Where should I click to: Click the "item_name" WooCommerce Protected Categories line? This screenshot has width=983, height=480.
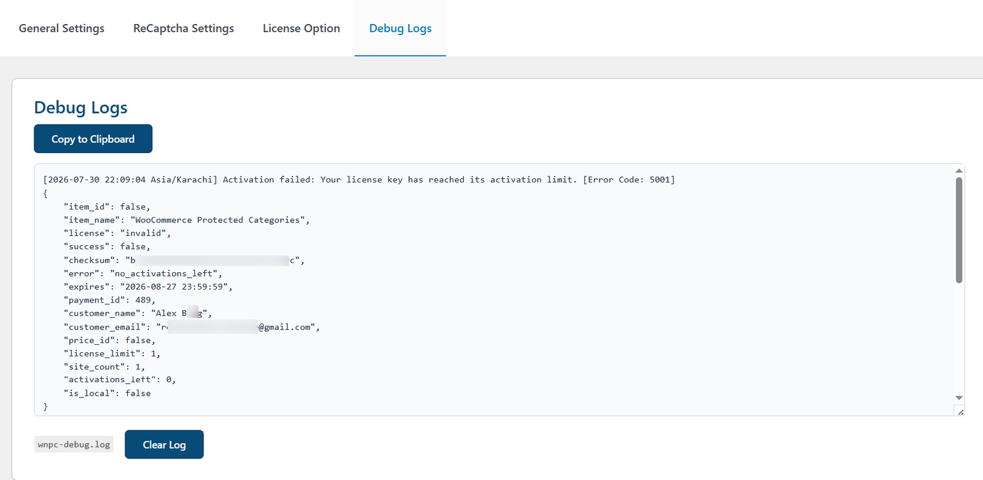187,220
